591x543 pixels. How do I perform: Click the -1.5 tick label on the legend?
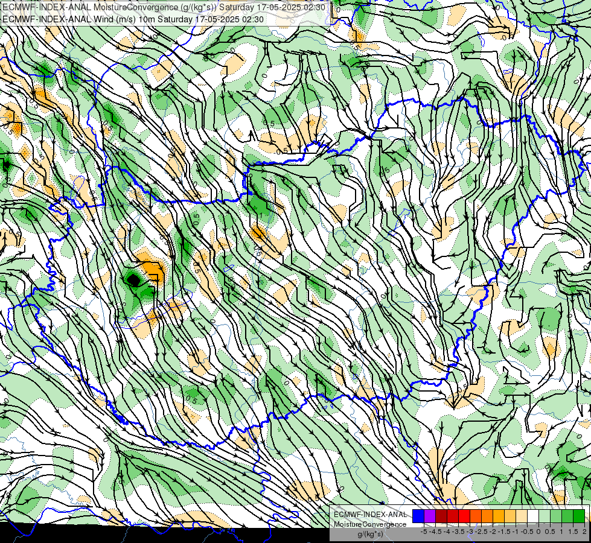504,532
